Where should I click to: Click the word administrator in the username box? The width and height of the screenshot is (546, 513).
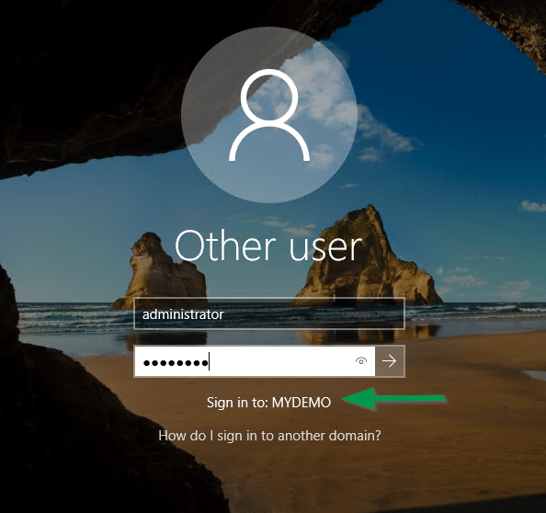(x=183, y=314)
